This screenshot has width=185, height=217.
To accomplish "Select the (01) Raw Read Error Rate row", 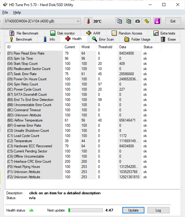I will click(84, 53).
